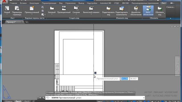Switch to Лист1 layout tab
The image size is (182, 102).
coord(18,101)
